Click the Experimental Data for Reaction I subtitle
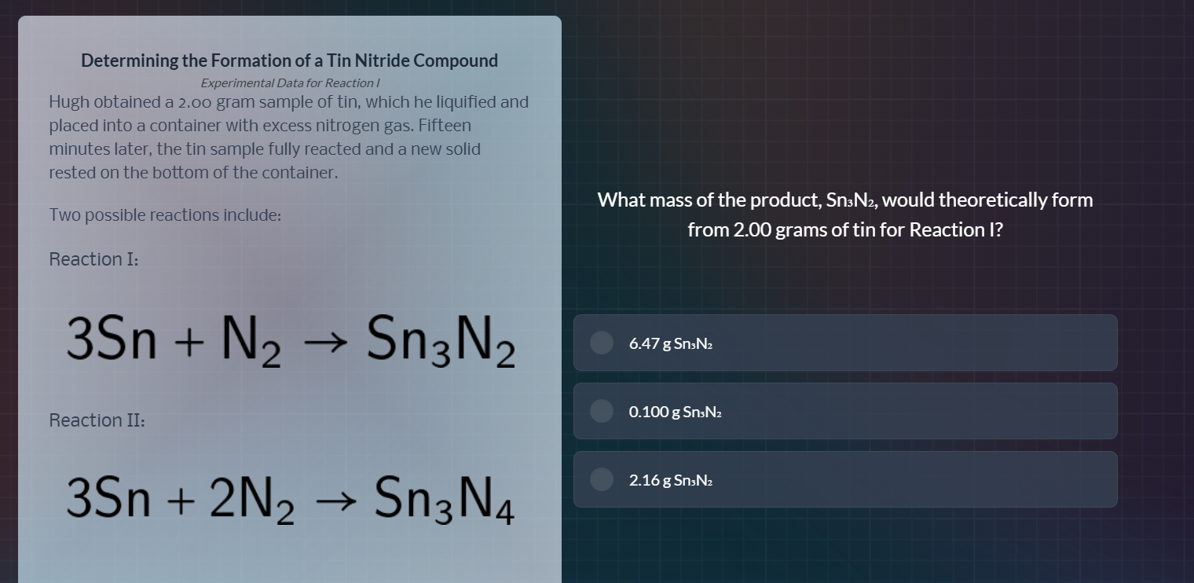The image size is (1194, 583). (289, 82)
